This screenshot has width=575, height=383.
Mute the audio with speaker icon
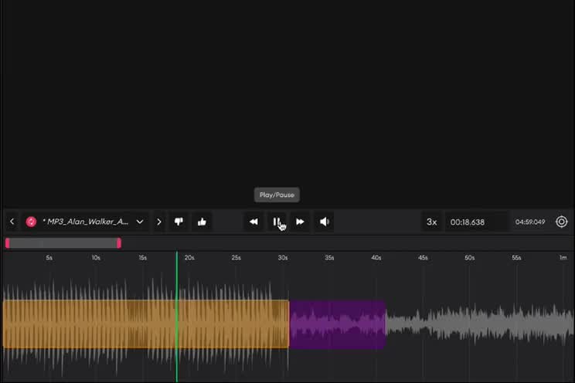325,222
